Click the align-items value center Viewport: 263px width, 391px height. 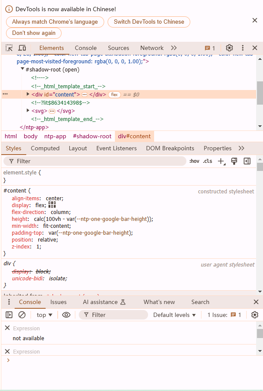54,199
